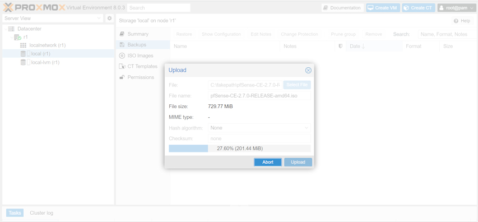Screen dimensions: 478x222
Task: Click the ISO Images disc icon
Action: (122, 56)
